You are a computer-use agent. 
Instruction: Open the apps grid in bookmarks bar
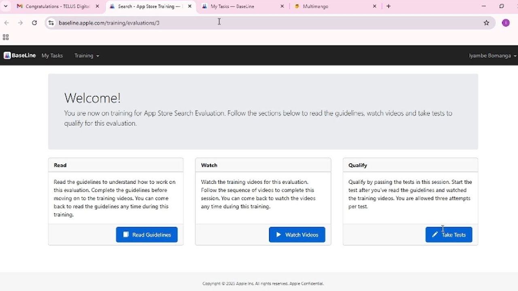pyautogui.click(x=6, y=37)
